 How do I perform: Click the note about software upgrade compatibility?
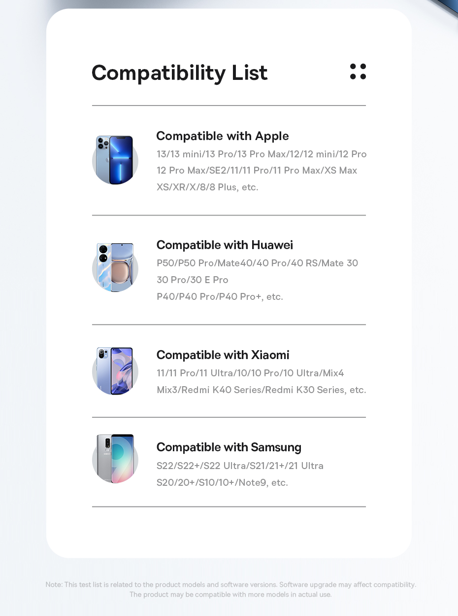tap(231, 585)
